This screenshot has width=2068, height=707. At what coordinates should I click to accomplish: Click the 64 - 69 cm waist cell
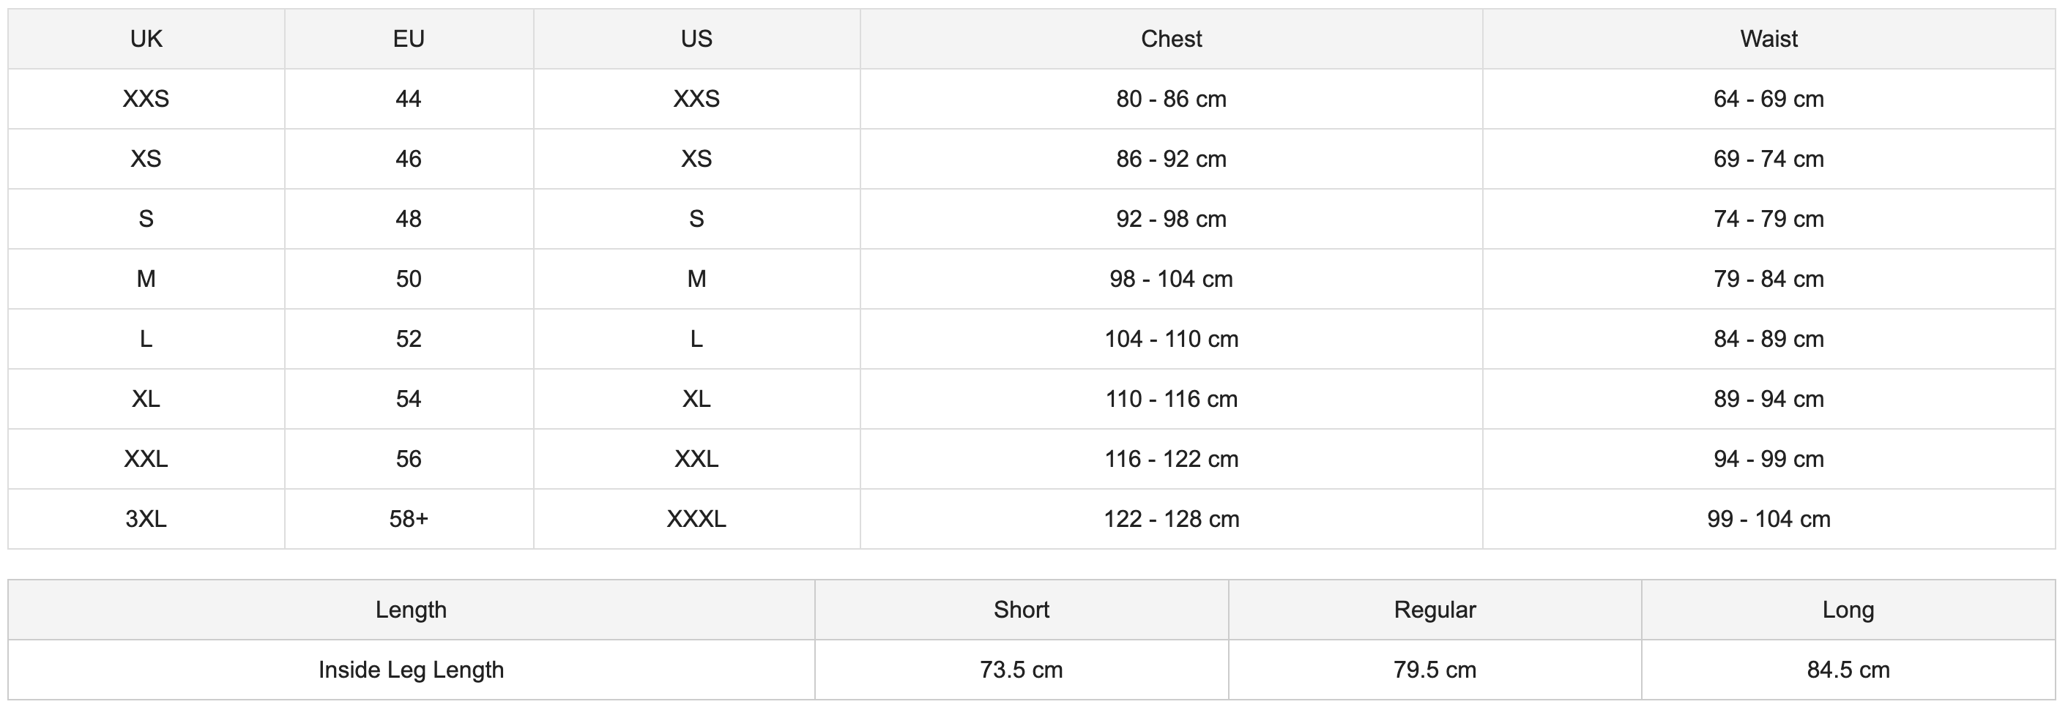(x=1768, y=99)
